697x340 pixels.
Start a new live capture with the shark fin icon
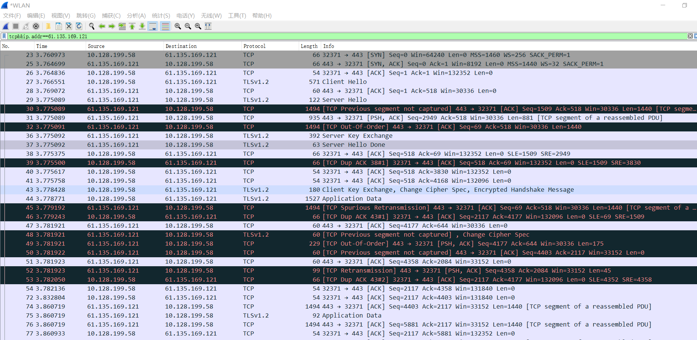click(x=5, y=26)
